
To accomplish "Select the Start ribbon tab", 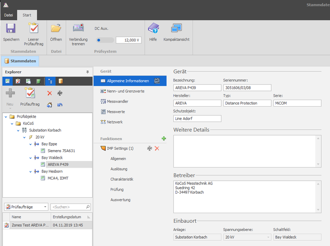I will coord(27,15).
